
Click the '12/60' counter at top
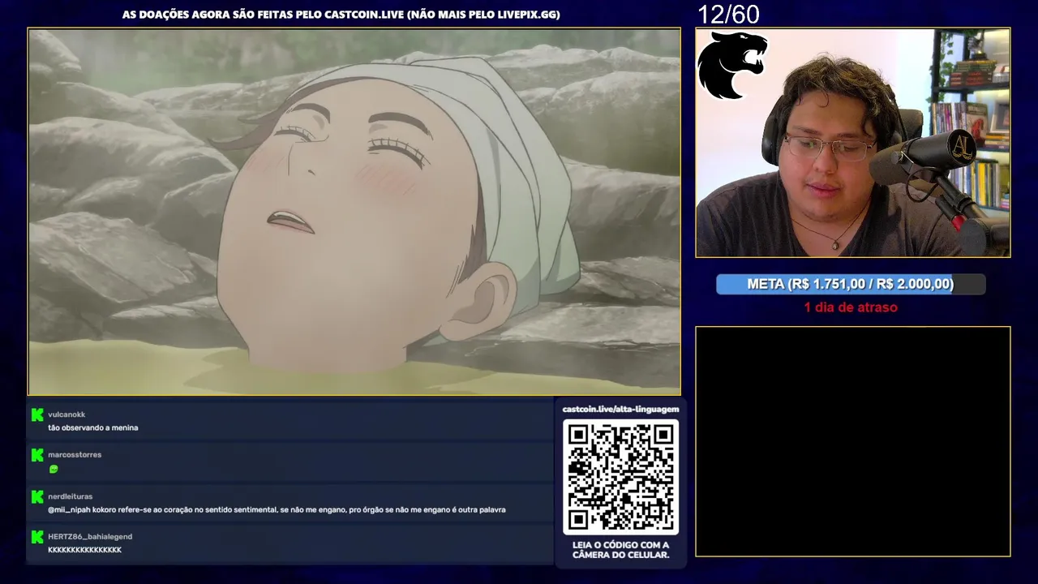728,14
